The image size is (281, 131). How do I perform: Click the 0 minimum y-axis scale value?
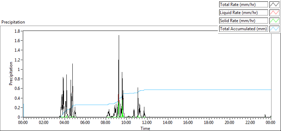click(21, 117)
